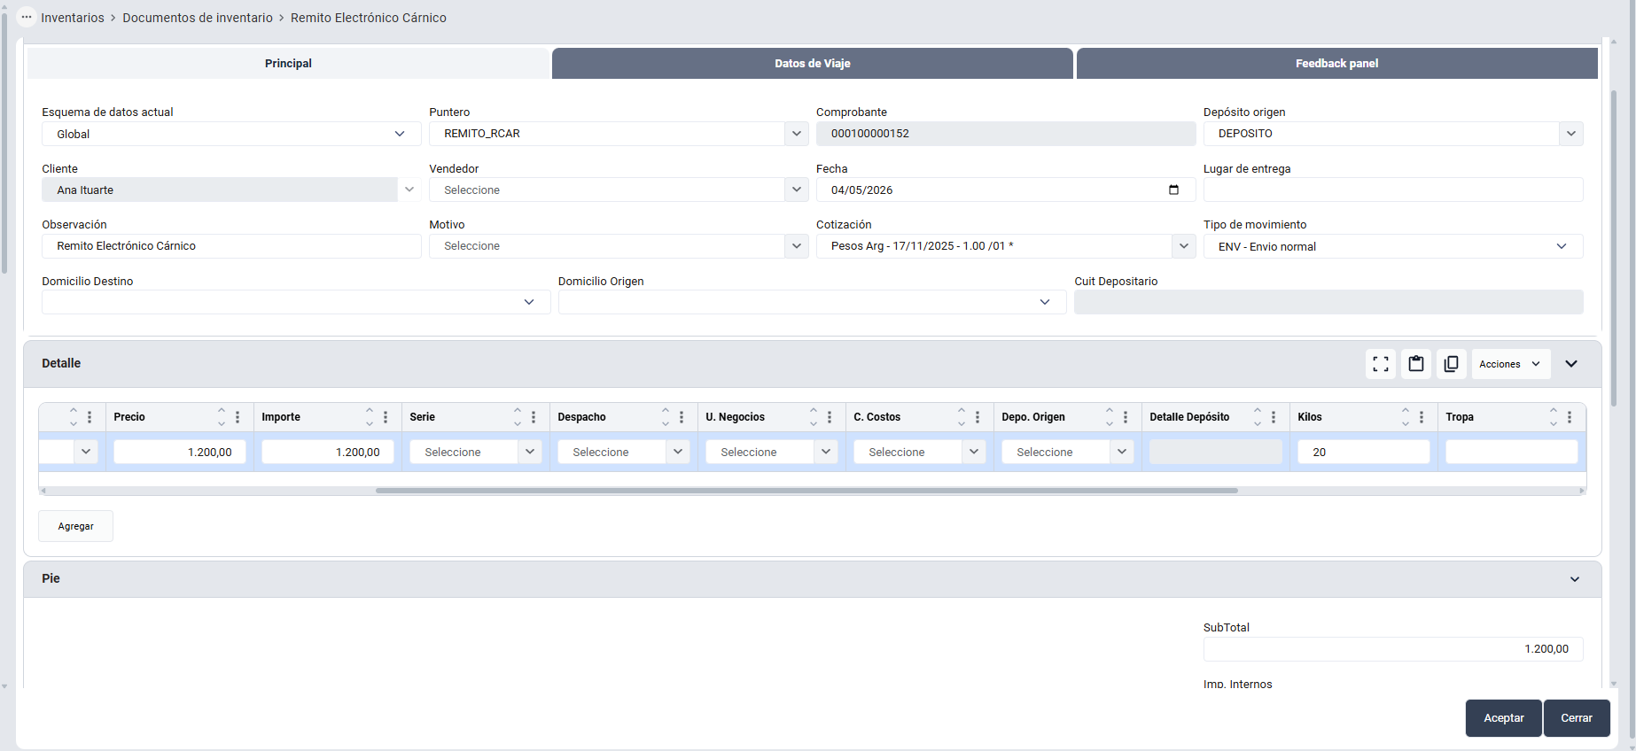Open Precio column options menu

[x=238, y=417]
